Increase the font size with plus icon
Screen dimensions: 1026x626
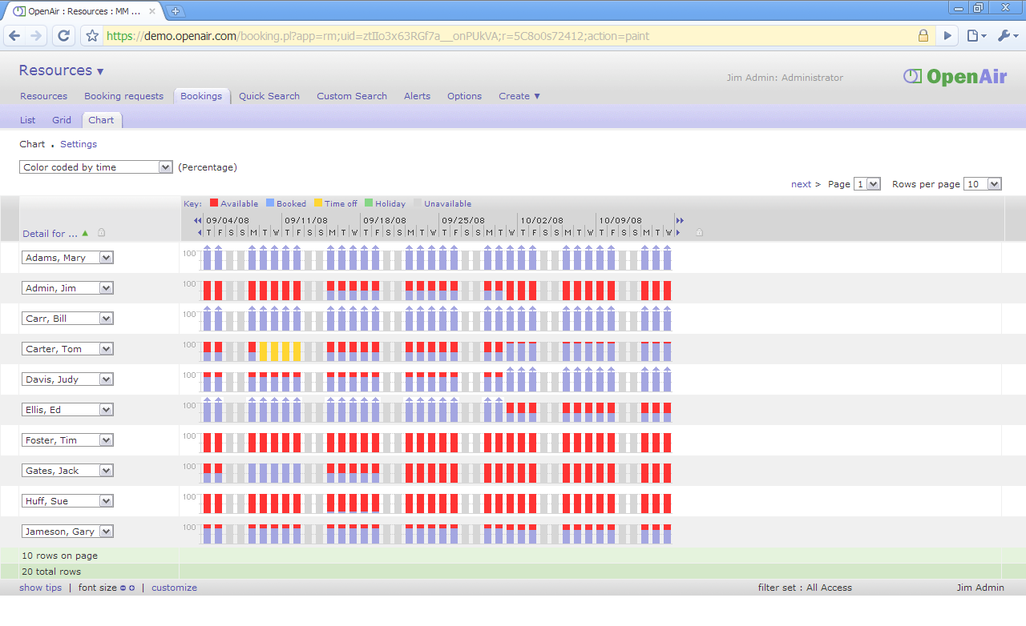(x=132, y=588)
